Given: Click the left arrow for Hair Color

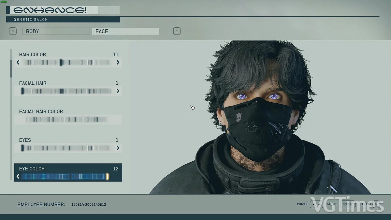Looking at the screenshot, I should [x=18, y=62].
